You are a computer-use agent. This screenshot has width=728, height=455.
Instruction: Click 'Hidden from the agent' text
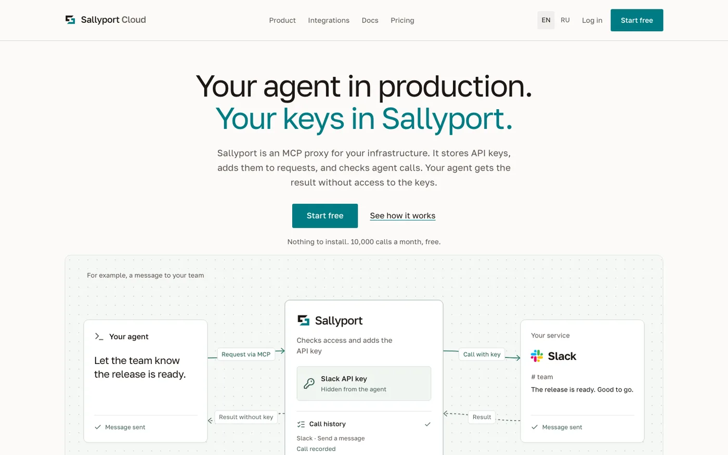354,389
